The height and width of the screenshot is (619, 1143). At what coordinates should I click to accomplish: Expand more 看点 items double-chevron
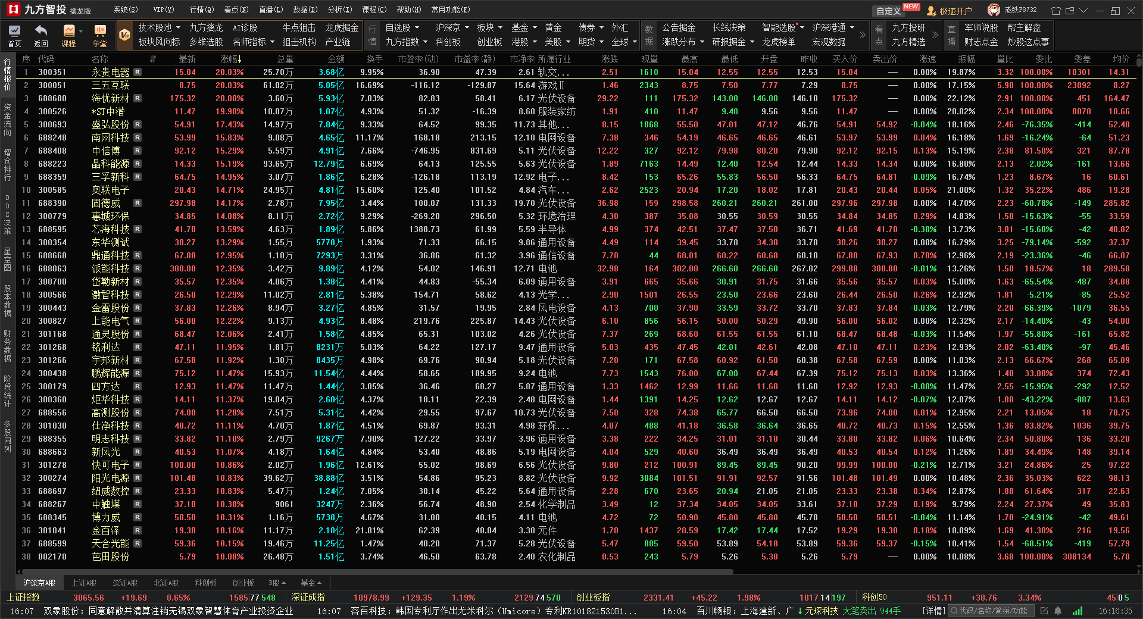[935, 35]
